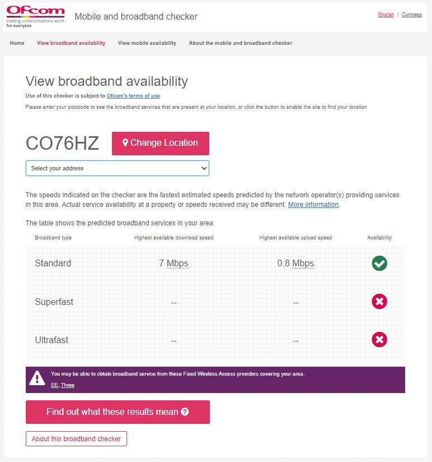This screenshot has height=462, width=432.
Task: Open View mobile availability tab
Action: (147, 43)
